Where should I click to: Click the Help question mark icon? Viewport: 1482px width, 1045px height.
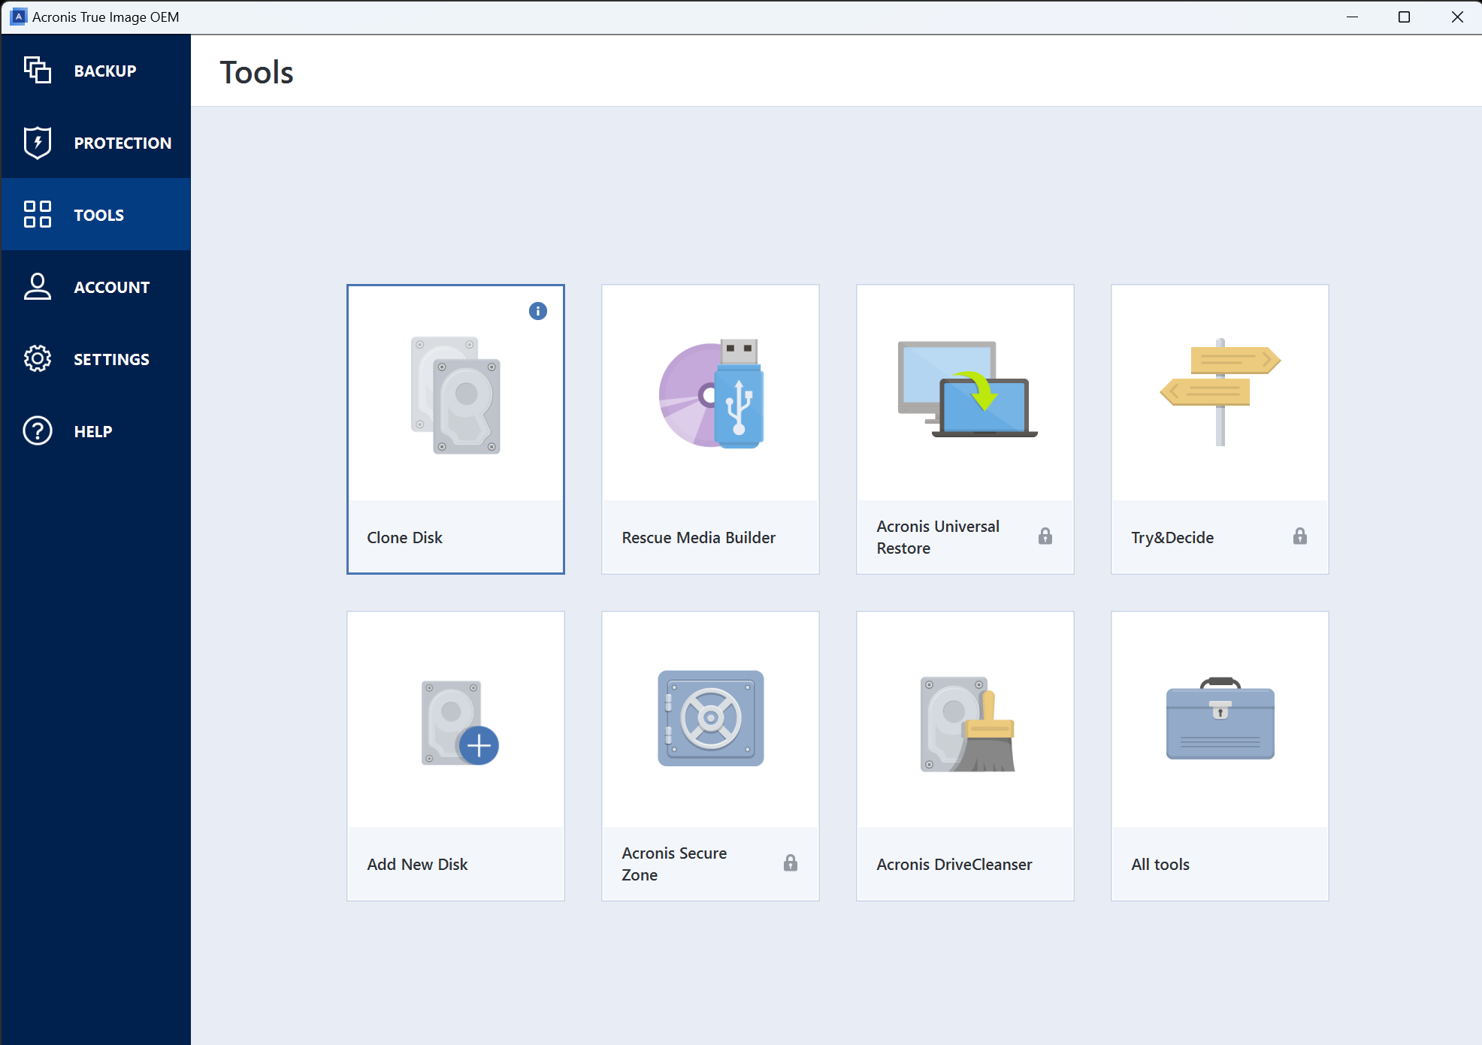(38, 430)
